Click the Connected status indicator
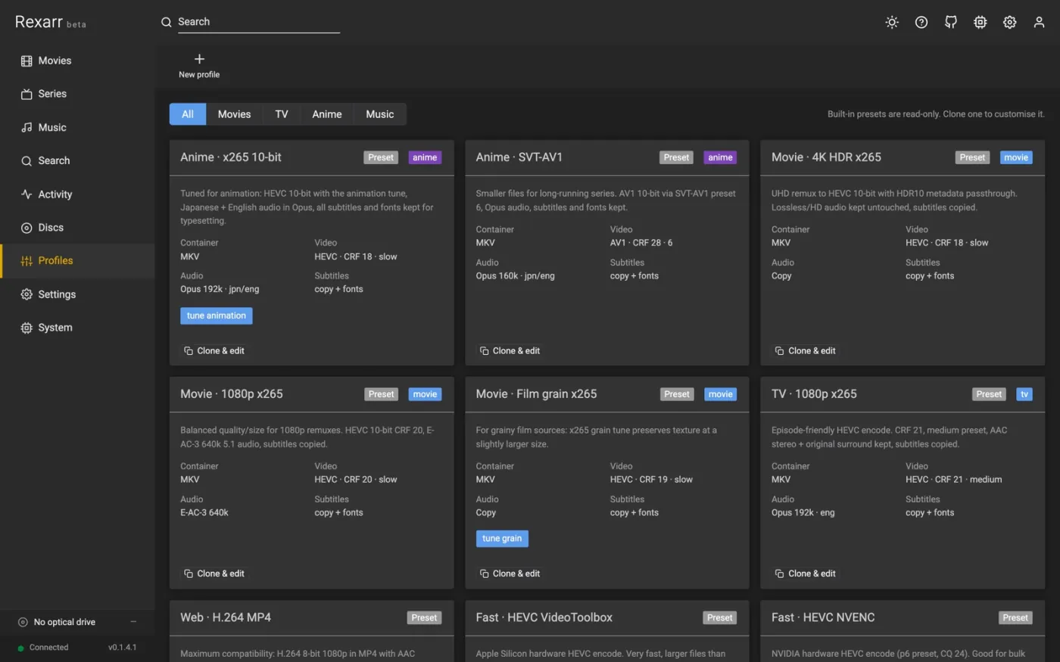This screenshot has height=662, width=1060. [43, 648]
